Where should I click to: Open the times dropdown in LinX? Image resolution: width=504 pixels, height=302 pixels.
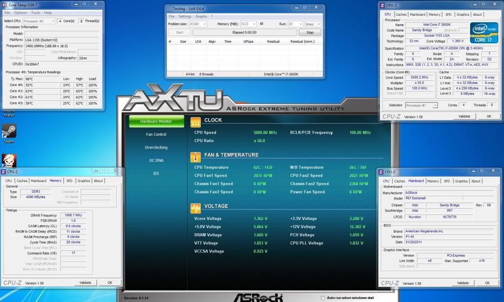(313, 24)
